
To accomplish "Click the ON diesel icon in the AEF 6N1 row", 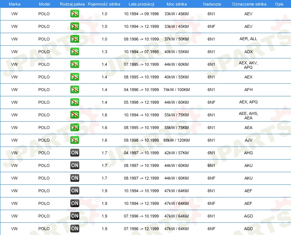I will (x=74, y=190).
